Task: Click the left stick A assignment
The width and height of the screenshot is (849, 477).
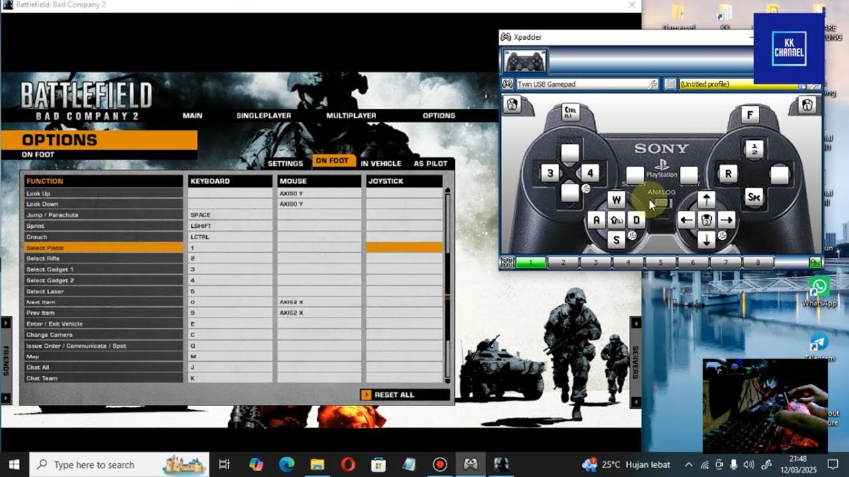Action: tap(596, 220)
